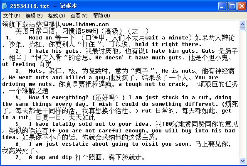This screenshot has width=247, height=166.
Task: Open the 查看(V) menu
Action: (x=79, y=16)
